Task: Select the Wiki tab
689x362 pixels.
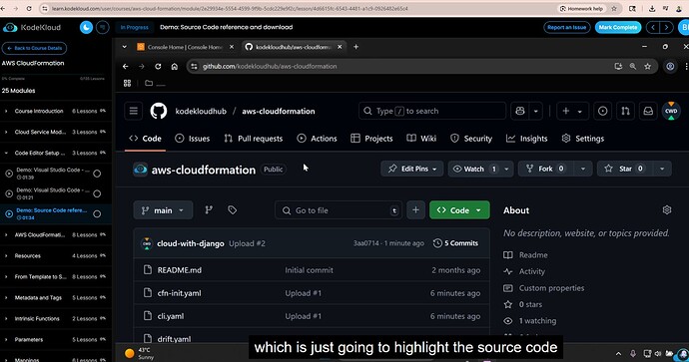Action: click(x=421, y=139)
